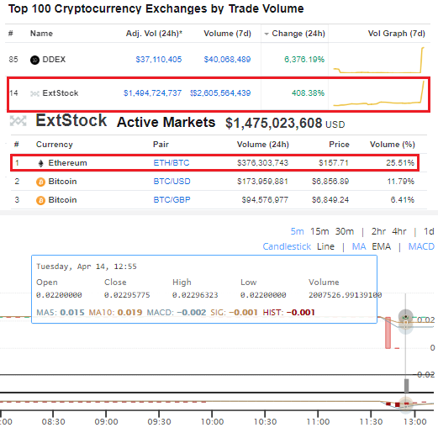Click the ExtStock 7d volume graph

(378, 93)
